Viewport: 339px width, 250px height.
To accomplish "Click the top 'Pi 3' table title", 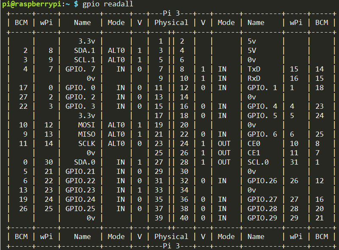I will point(171,14).
